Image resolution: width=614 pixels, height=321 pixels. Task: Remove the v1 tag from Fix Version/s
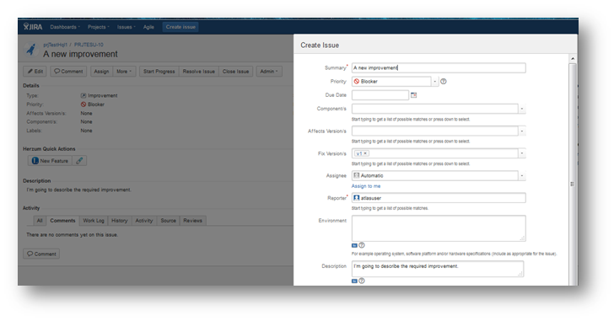click(365, 153)
